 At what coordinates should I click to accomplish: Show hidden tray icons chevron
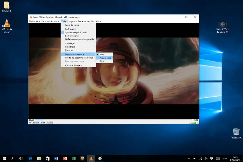[189, 158]
